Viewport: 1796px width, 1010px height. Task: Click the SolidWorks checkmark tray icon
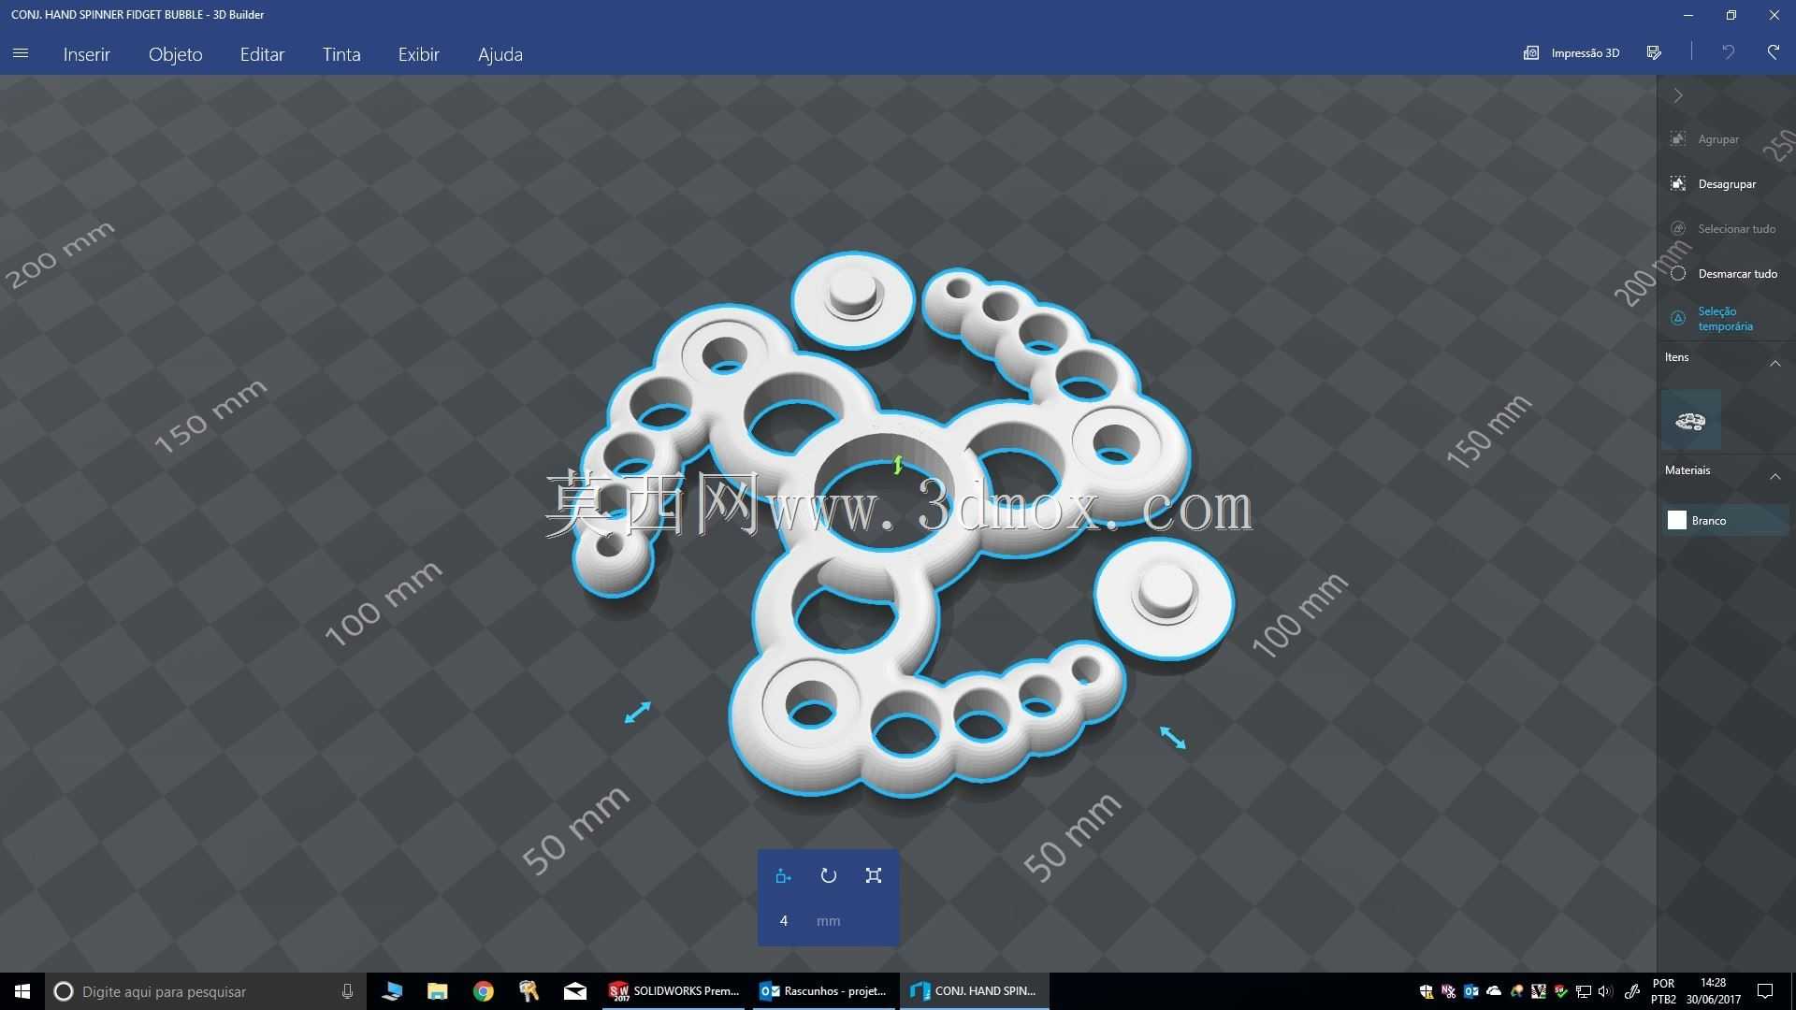point(1561,991)
